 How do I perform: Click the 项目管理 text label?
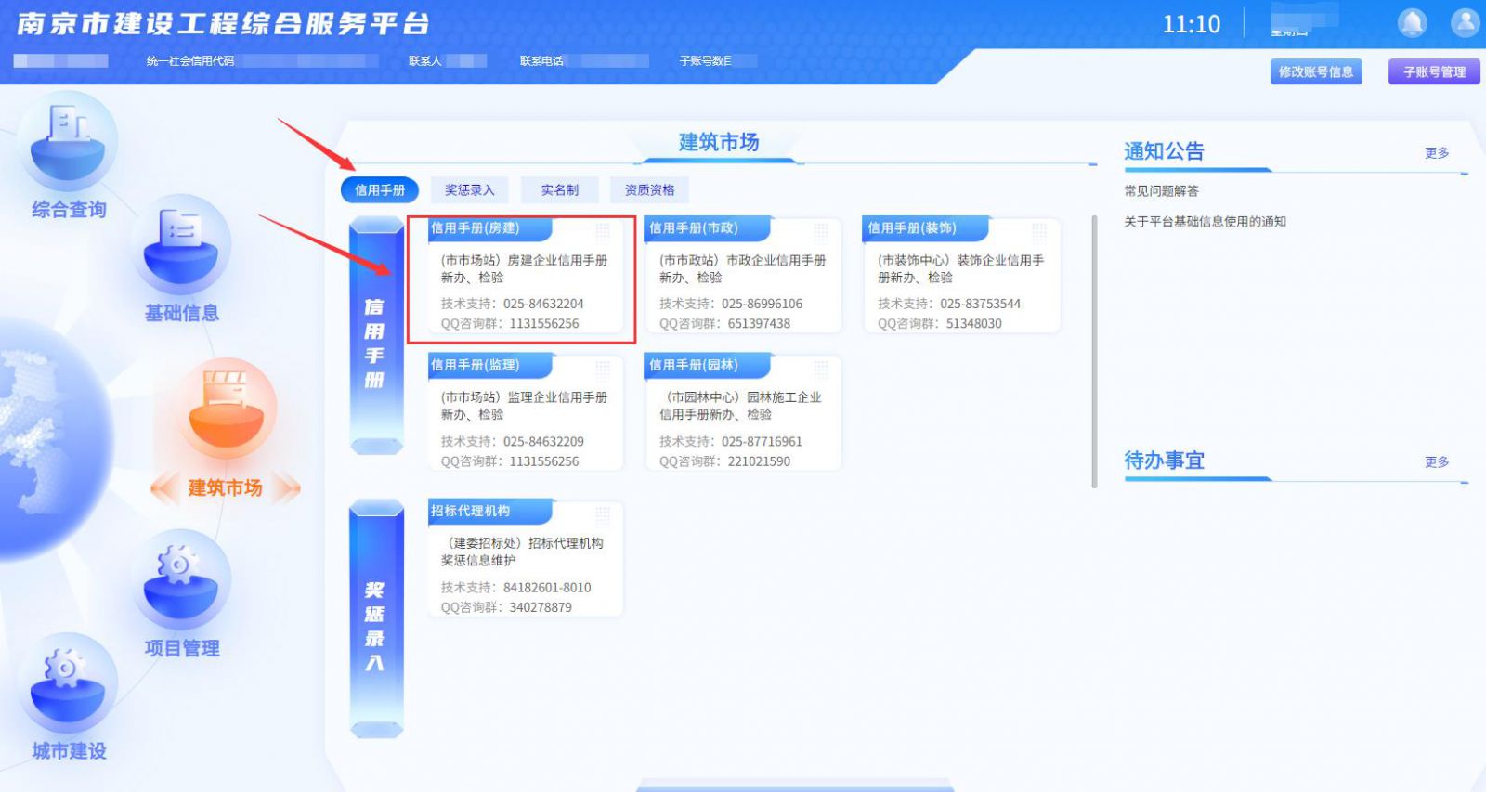click(181, 648)
